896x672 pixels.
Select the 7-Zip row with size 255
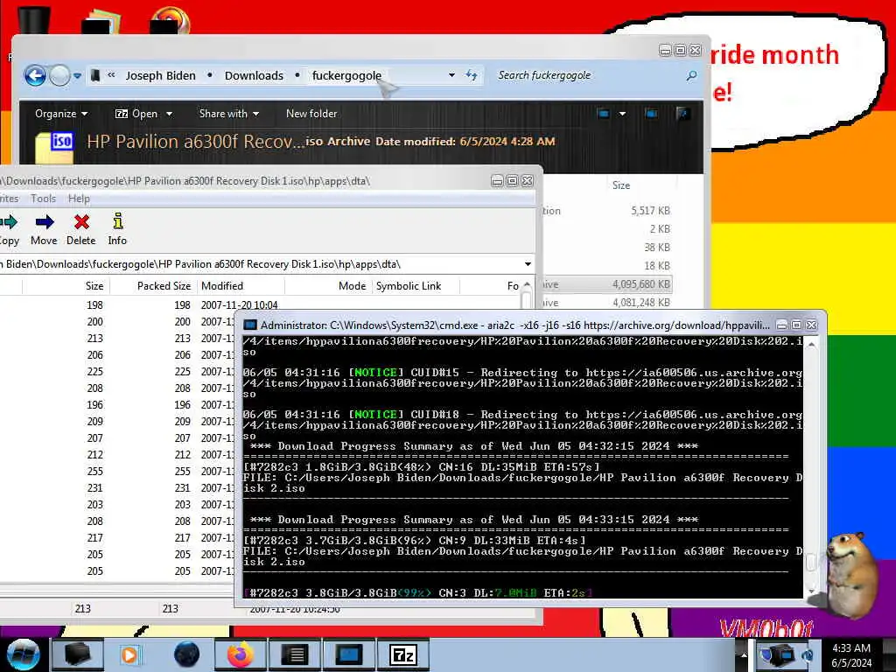point(117,472)
